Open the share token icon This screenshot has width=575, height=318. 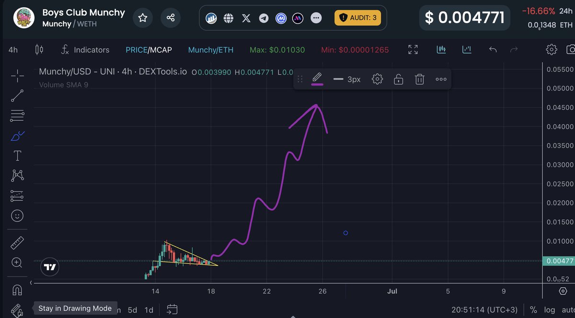click(x=171, y=18)
